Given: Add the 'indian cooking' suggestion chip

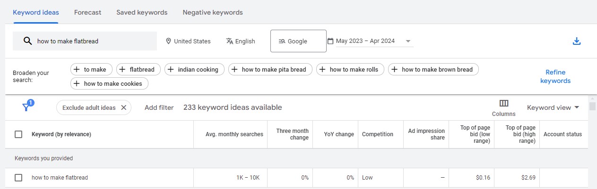Looking at the screenshot, I should coord(193,69).
